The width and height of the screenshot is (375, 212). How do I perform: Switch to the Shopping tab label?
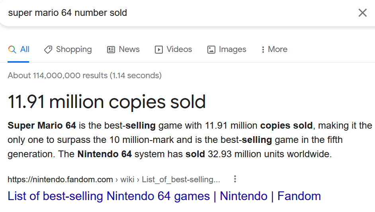tap(74, 49)
